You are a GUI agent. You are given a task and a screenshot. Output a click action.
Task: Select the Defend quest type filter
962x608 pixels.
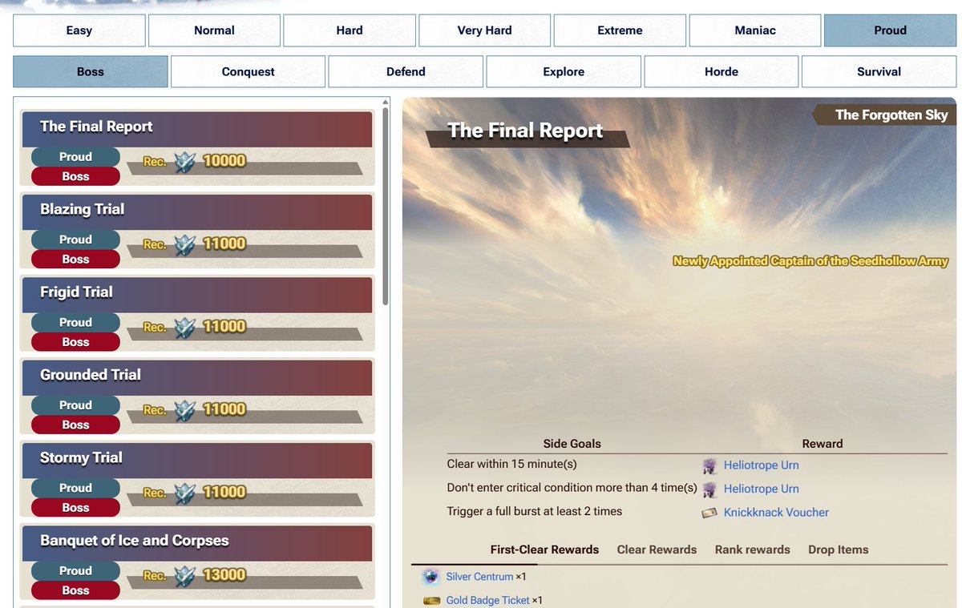click(406, 71)
